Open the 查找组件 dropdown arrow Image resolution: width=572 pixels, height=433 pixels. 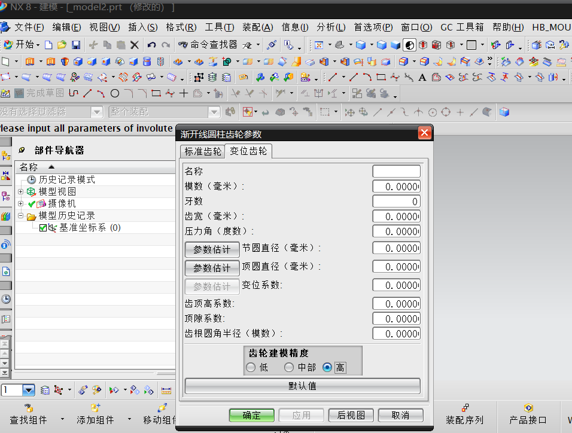62,419
